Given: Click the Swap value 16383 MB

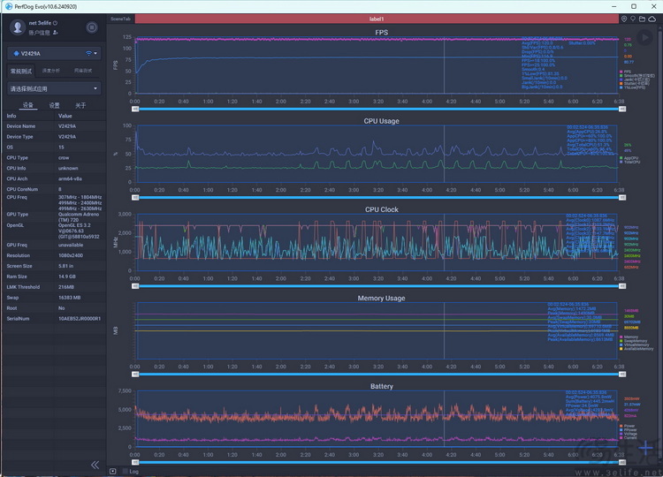Looking at the screenshot, I should [x=69, y=298].
